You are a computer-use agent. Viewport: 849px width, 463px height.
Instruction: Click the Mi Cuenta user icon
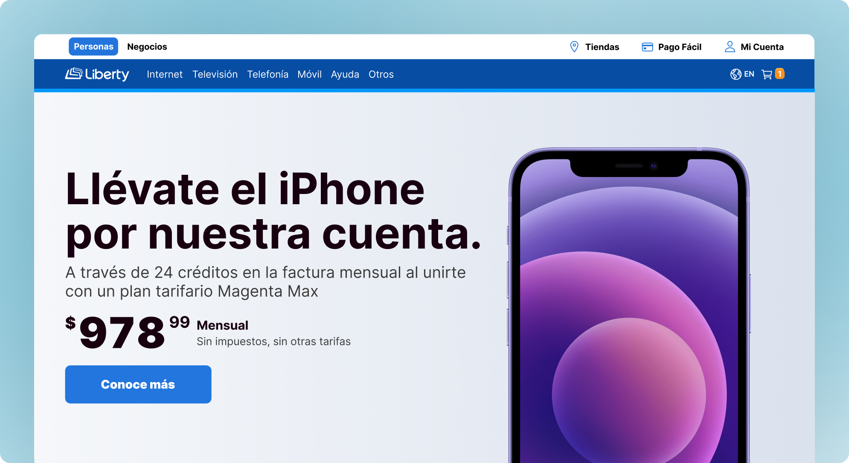pos(730,47)
